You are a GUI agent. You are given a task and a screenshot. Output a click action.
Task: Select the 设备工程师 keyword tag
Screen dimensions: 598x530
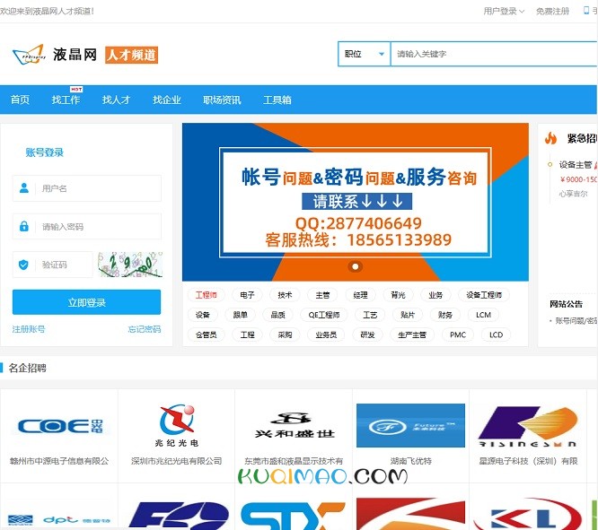[x=484, y=295]
